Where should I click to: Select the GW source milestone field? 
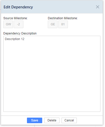tap(8, 24)
